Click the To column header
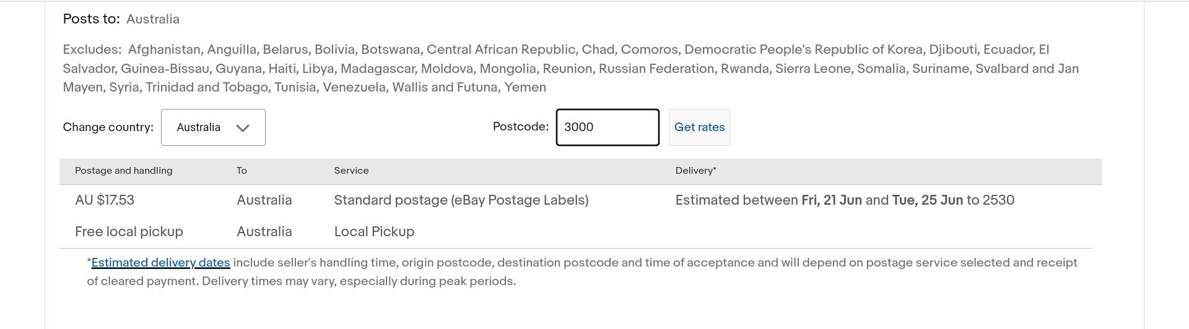Image resolution: width=1189 pixels, height=329 pixels. click(242, 171)
